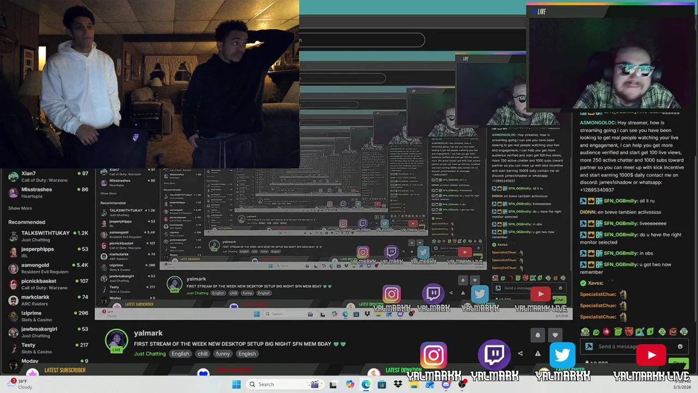
Task: Click the DIONN username in chat
Action: pyautogui.click(x=587, y=212)
